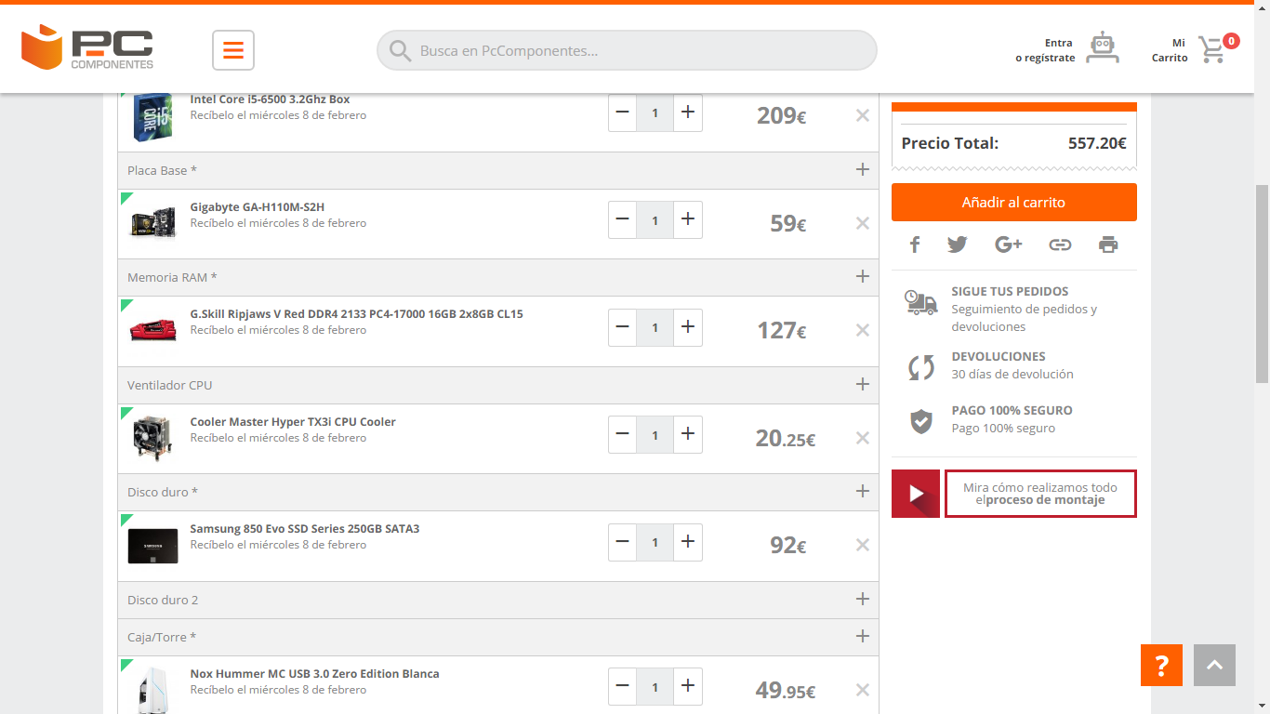Expand the Memoria RAM section
Screen dimensions: 1270x714
pyautogui.click(x=863, y=277)
